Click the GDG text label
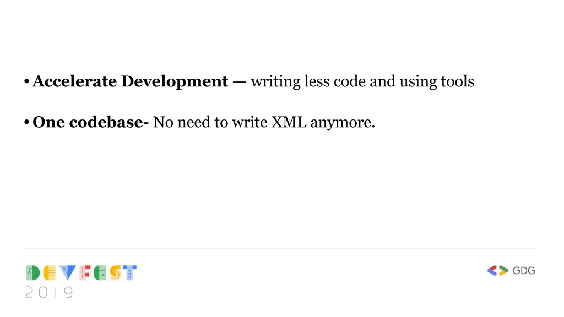The height and width of the screenshot is (317, 564). pos(524,271)
